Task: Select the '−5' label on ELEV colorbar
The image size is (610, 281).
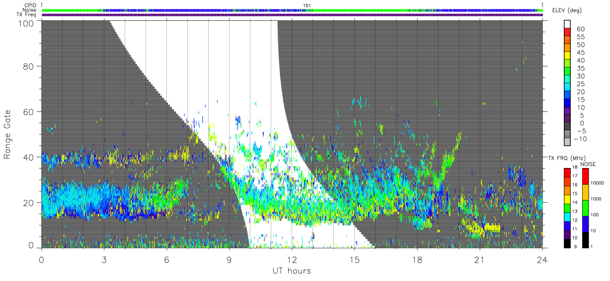Action: tap(580, 131)
